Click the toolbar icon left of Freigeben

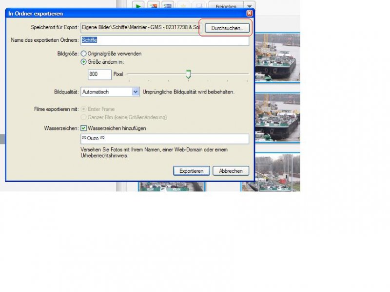click(199, 6)
